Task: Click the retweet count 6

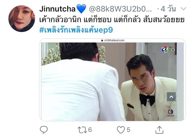Action: [x=90, y=130]
